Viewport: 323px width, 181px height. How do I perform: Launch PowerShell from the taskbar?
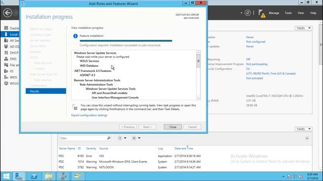[x=34, y=176]
